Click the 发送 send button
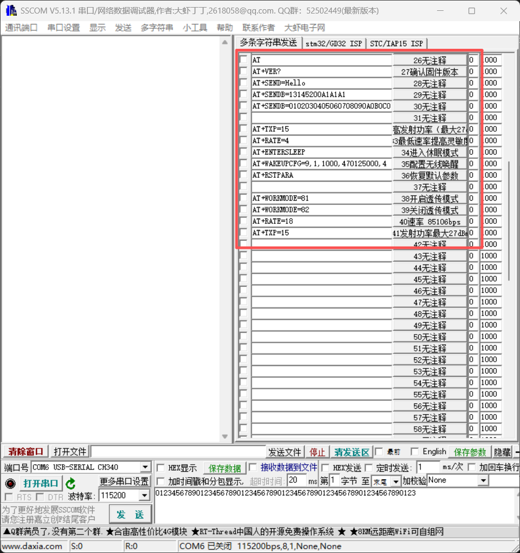Image resolution: width=520 pixels, height=553 pixels. coord(130,514)
